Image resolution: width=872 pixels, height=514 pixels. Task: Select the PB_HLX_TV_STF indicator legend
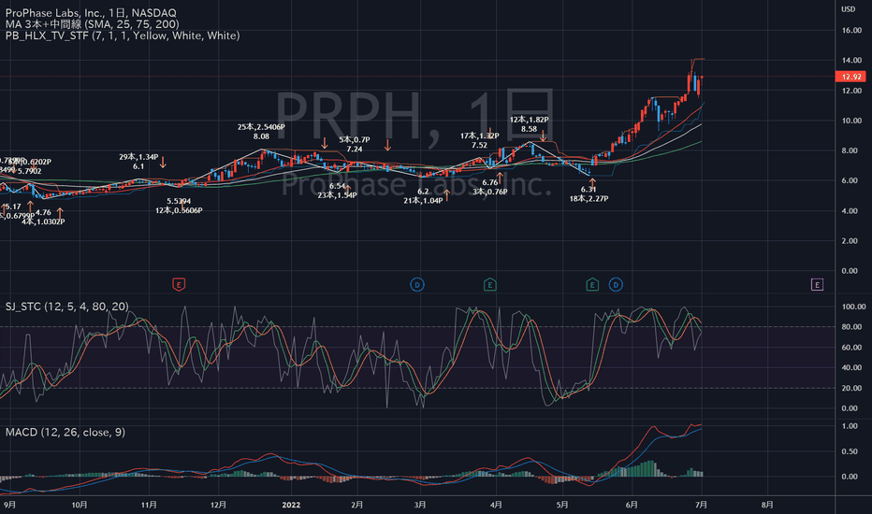[123, 36]
